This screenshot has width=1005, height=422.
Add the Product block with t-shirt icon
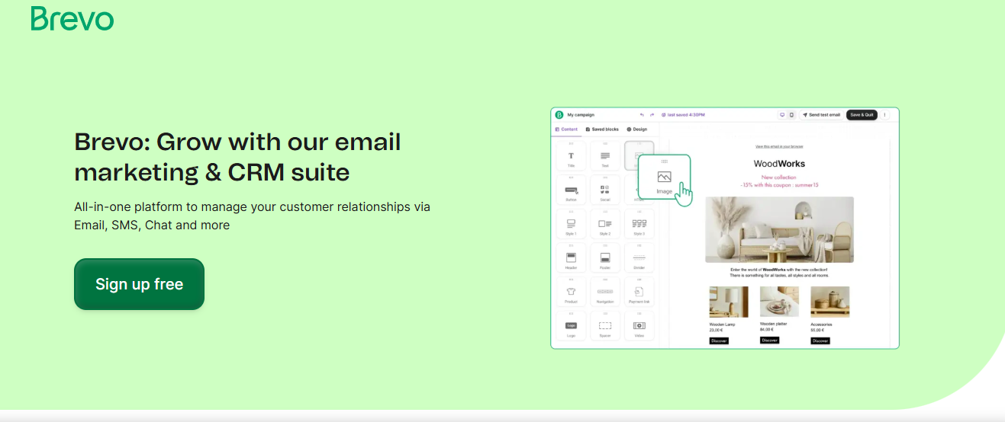point(571,293)
